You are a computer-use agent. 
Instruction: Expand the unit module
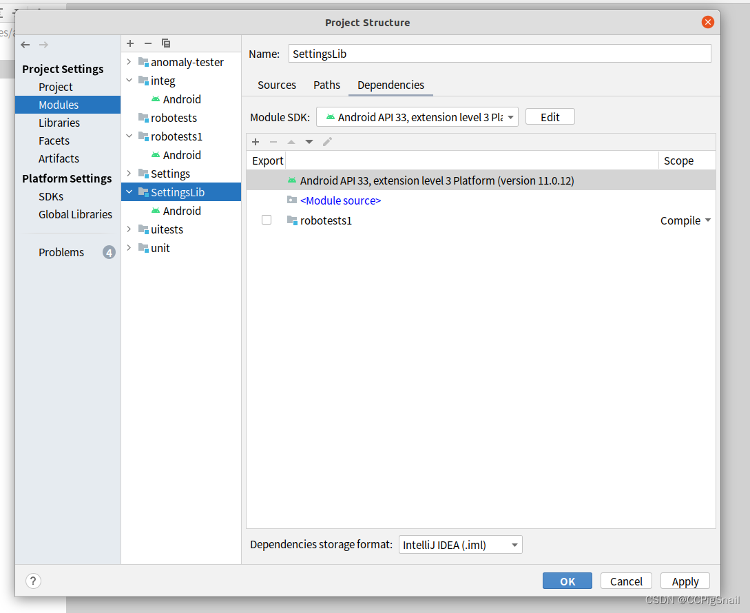click(129, 248)
